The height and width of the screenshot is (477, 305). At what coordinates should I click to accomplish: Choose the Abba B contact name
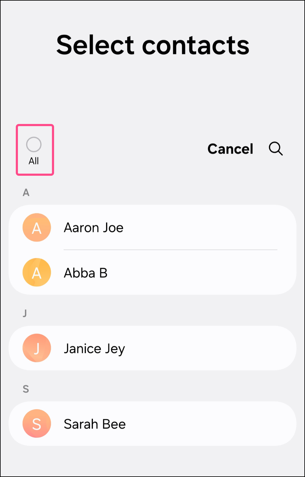point(86,273)
